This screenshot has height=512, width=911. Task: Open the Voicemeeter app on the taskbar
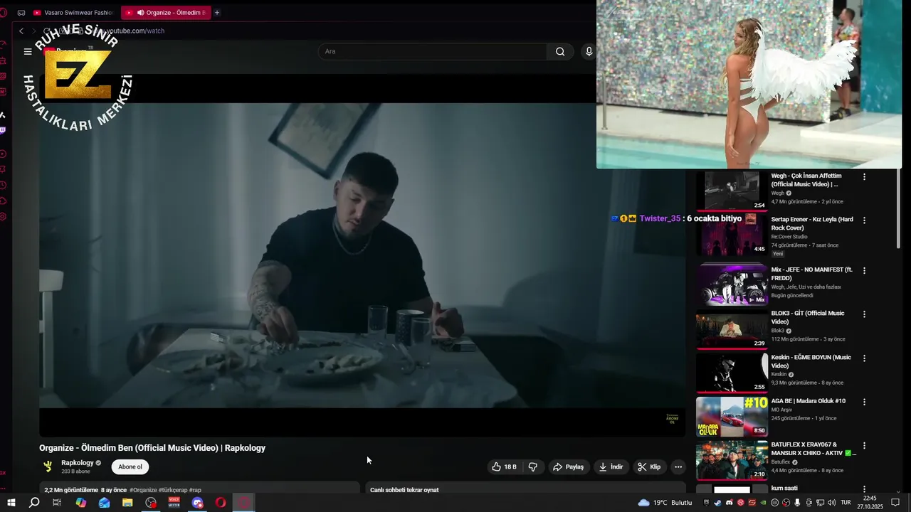[x=174, y=503]
